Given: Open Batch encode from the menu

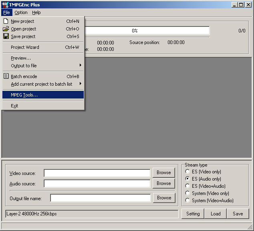Looking at the screenshot, I should [43, 76].
